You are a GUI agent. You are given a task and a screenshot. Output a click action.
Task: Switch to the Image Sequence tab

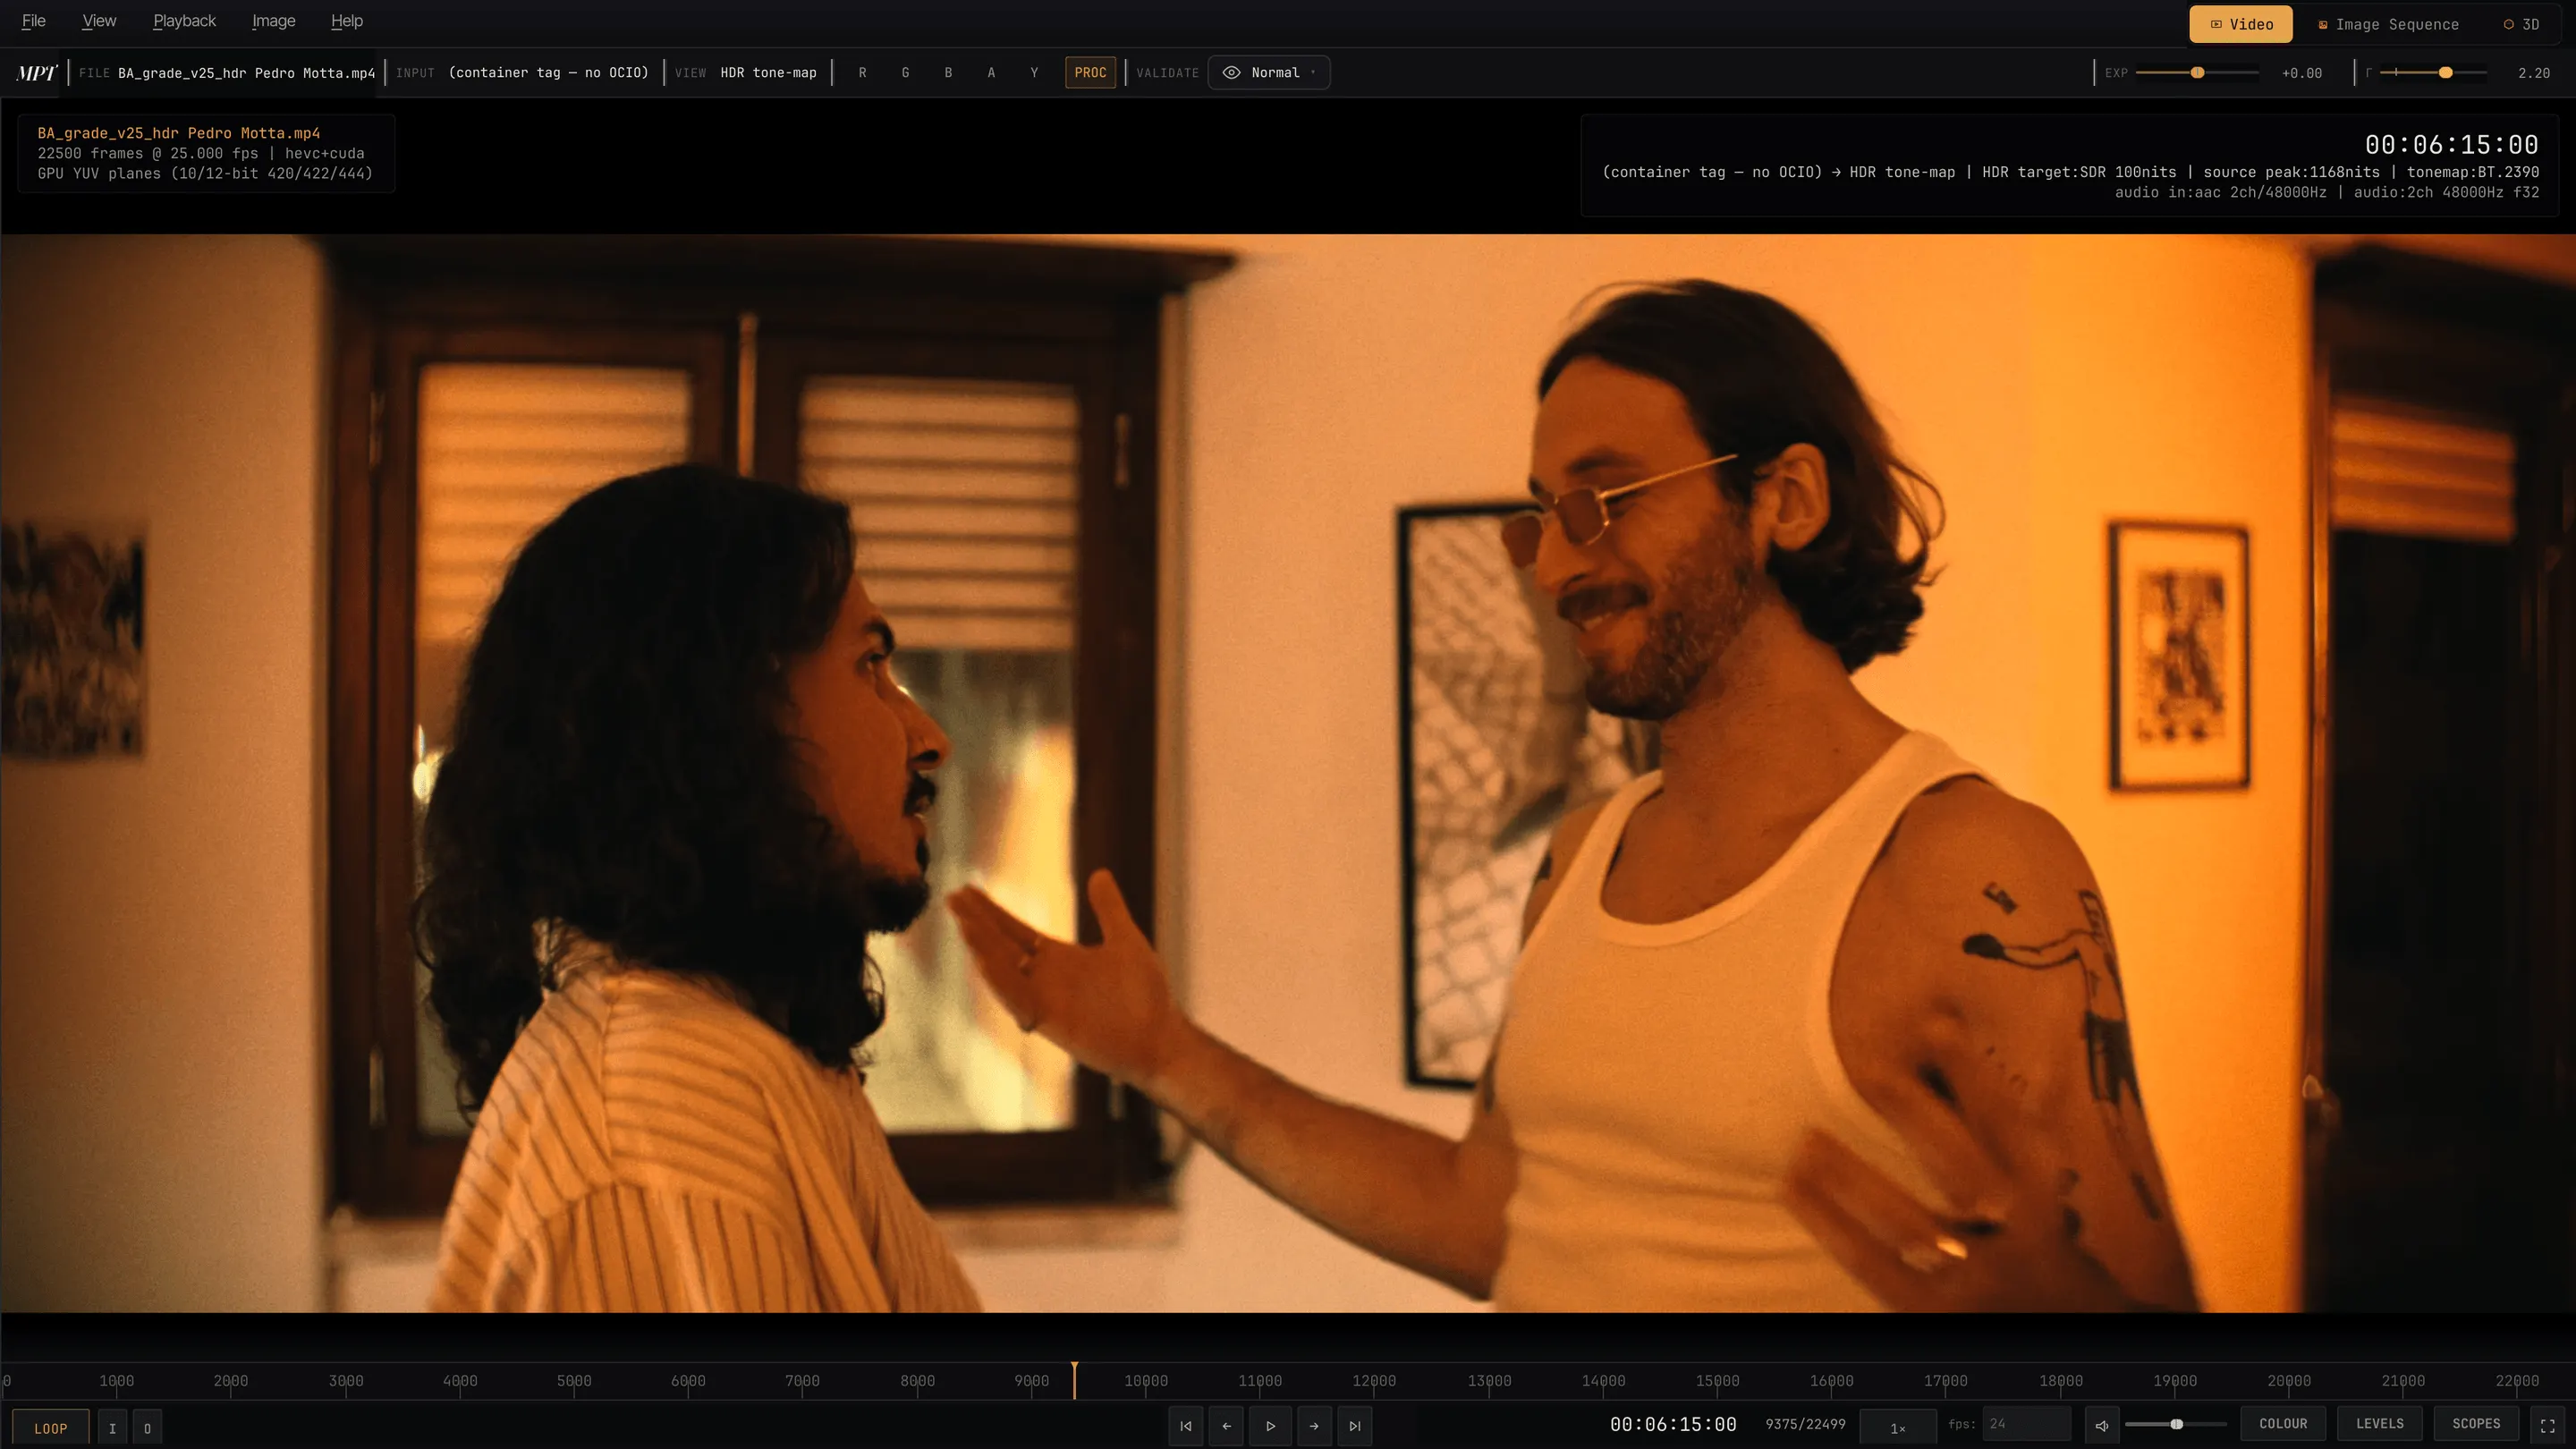tap(2388, 24)
